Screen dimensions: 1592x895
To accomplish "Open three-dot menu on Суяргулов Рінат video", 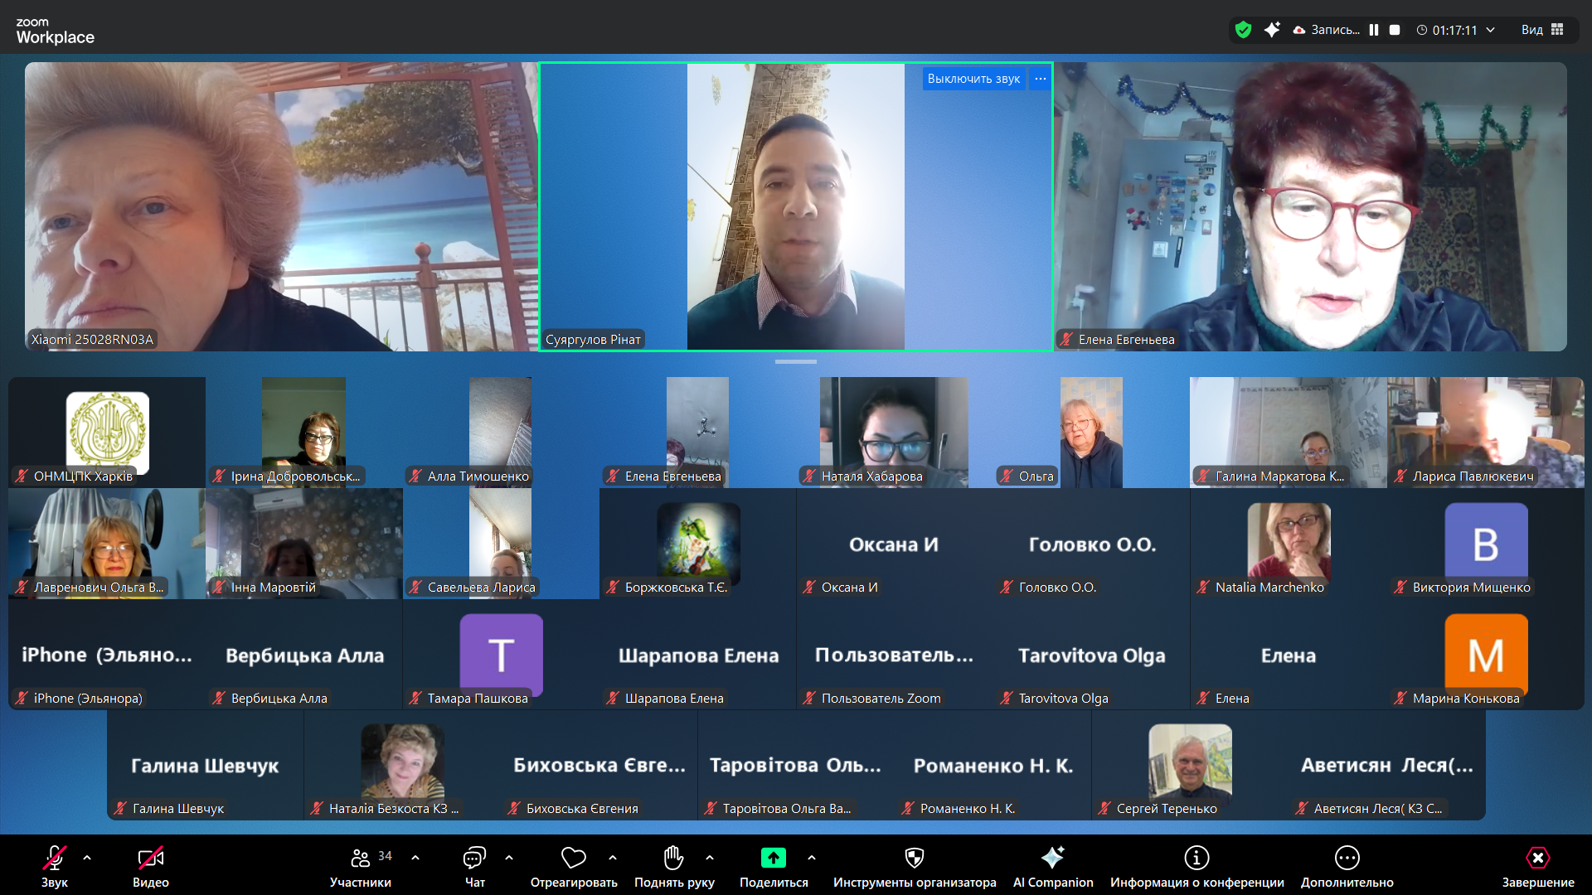I will [x=1041, y=79].
